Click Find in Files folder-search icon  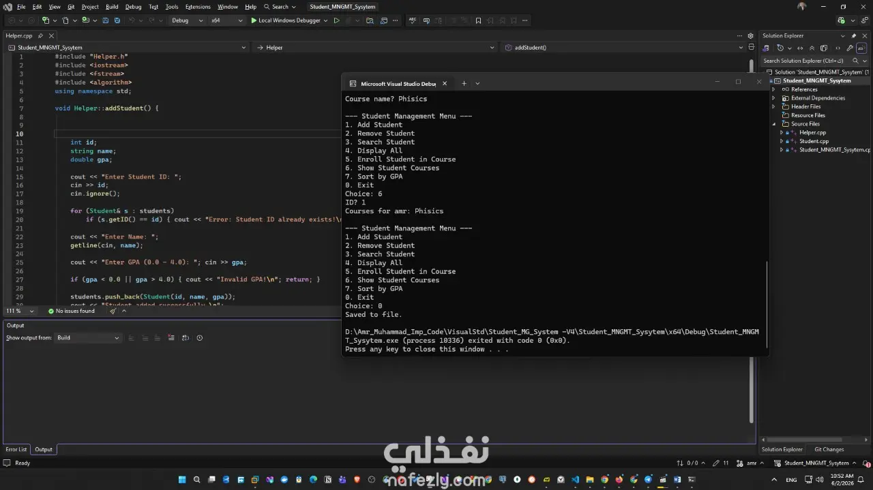tap(370, 20)
